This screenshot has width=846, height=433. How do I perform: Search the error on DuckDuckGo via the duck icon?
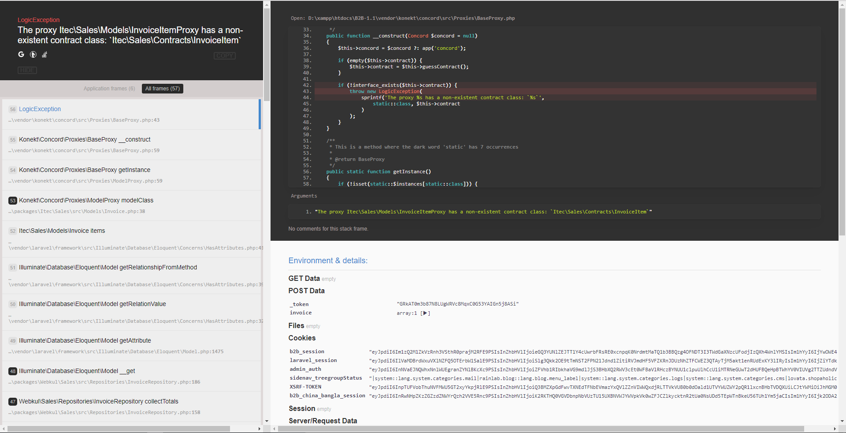[33, 54]
